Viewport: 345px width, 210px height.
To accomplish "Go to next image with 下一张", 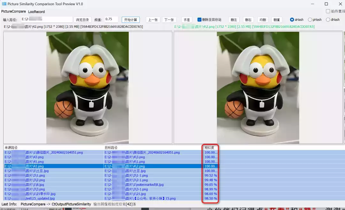I will click(169, 20).
